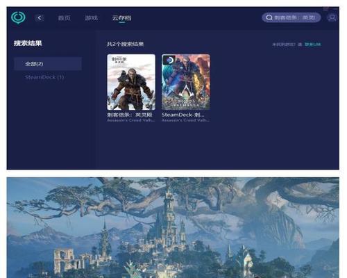Click the fantasy castle landscape image
This screenshot has width=347, height=278.
tap(173, 228)
